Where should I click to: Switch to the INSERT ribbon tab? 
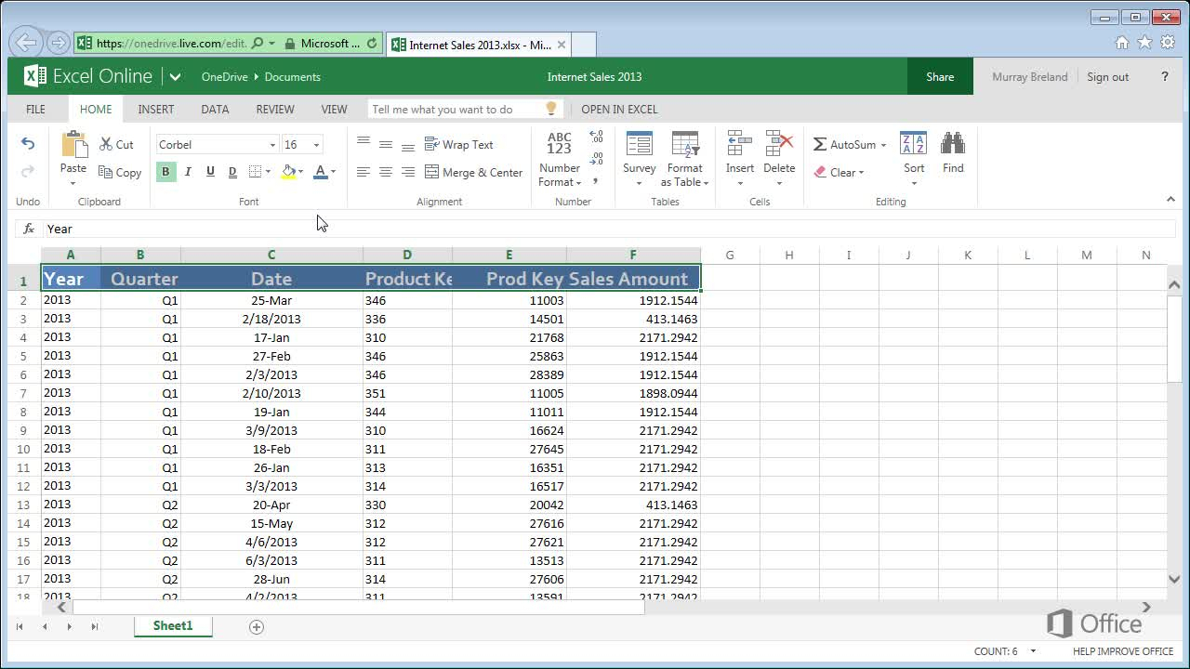coord(156,109)
